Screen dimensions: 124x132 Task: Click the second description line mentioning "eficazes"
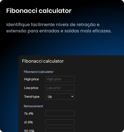(x=59, y=31)
